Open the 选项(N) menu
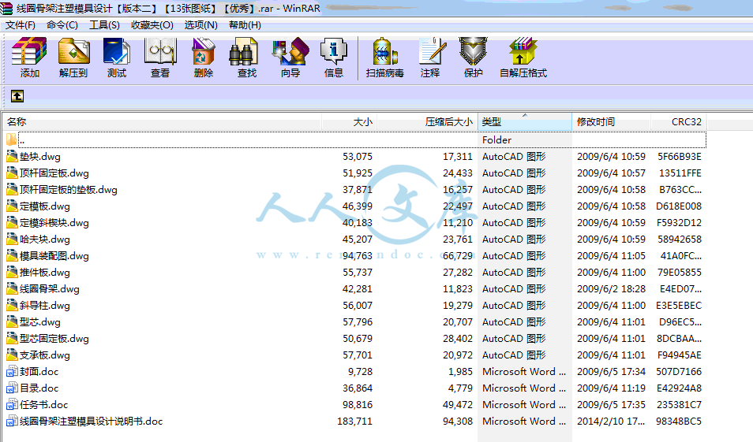The width and height of the screenshot is (753, 442). pos(200,25)
